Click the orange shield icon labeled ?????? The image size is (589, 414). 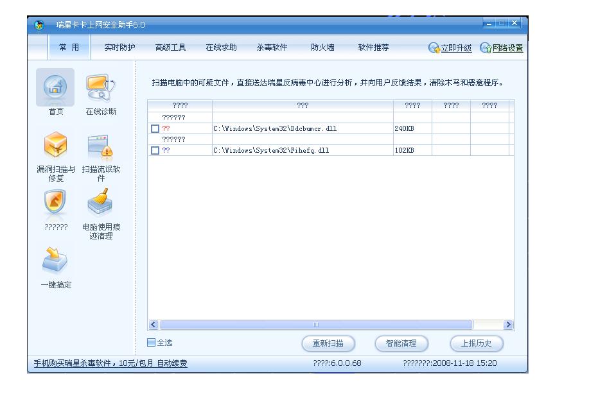[55, 203]
